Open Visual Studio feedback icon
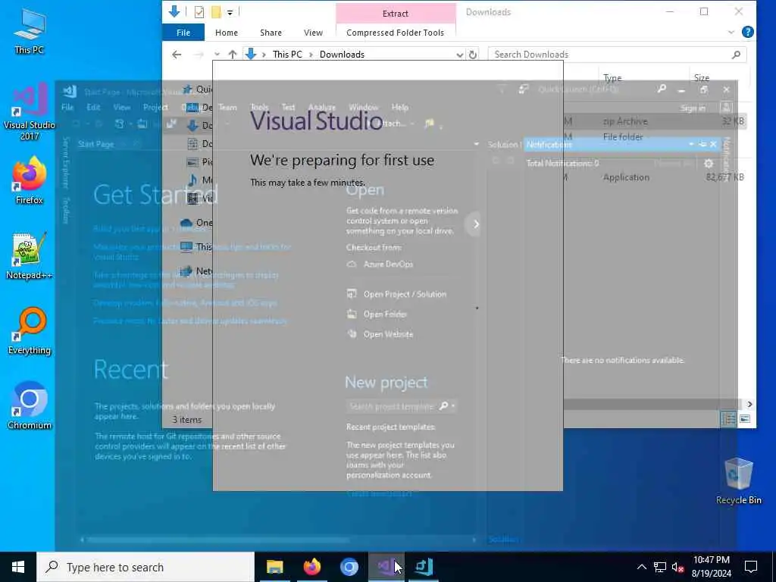Viewport: 776px width, 582px height. tap(523, 89)
